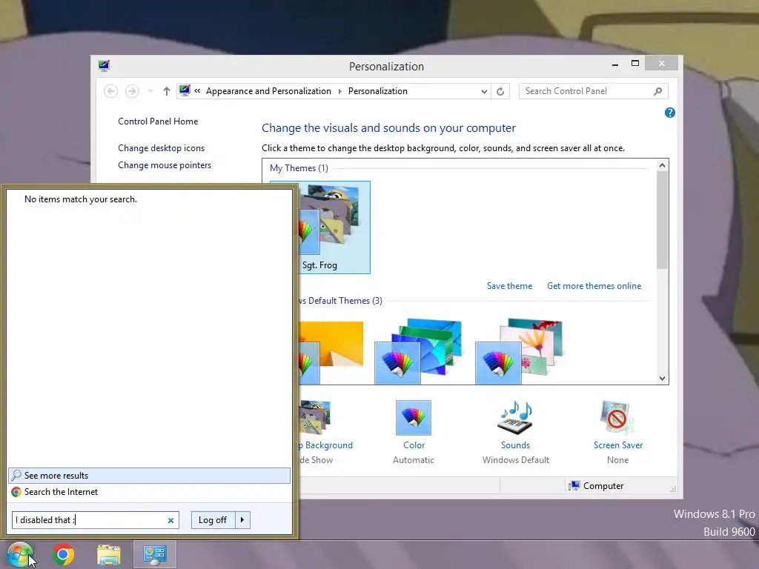Click Get more themes online

594,286
